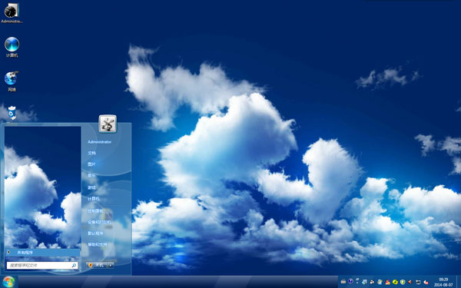Viewport: 461px width, 288px height.
Task: Click the 关机 shutdown button
Action: [x=97, y=265]
